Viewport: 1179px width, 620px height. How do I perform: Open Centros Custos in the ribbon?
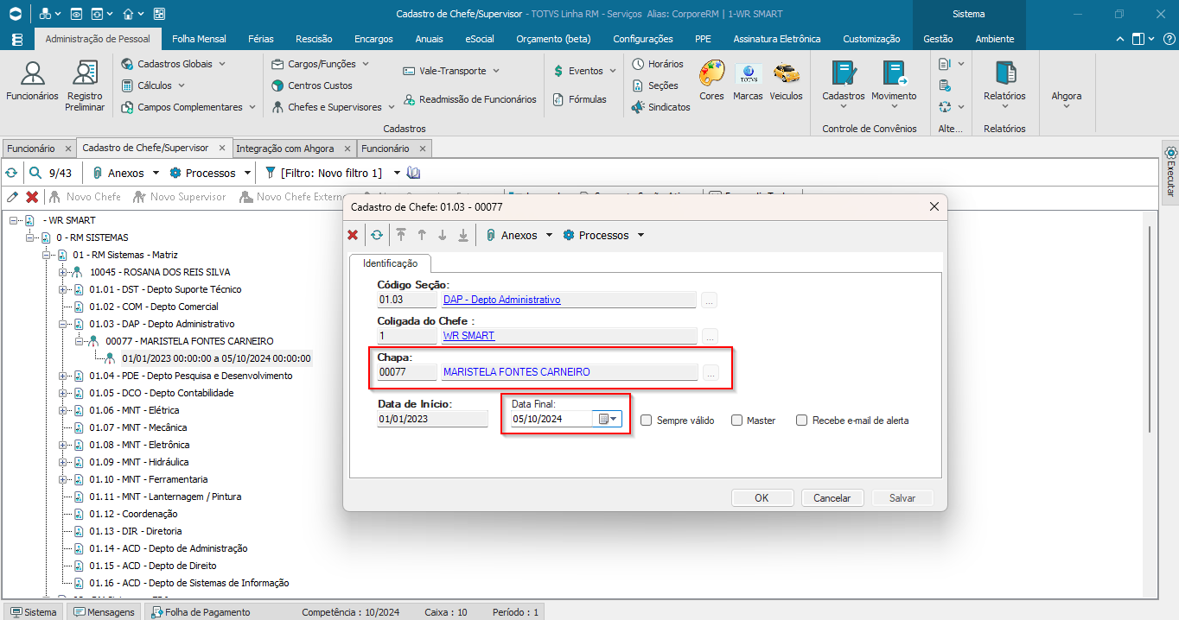click(x=312, y=85)
